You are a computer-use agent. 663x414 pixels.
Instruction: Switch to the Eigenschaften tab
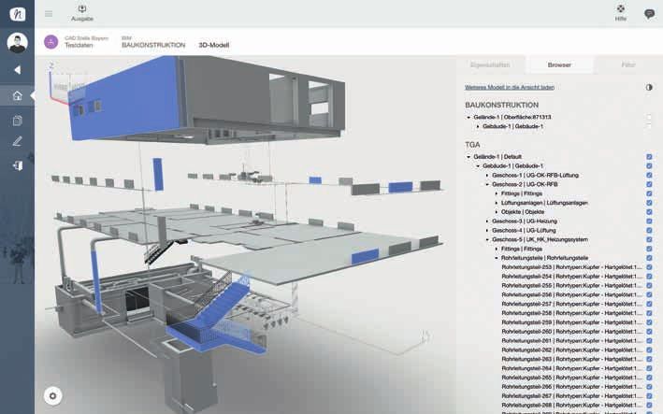[x=488, y=65]
